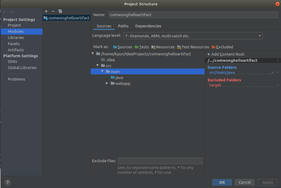This screenshot has height=188, width=281.
Task: Remove src/main/java from source folders
Action: [x=278, y=73]
